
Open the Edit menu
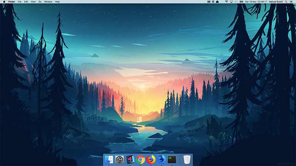tap(26, 2)
